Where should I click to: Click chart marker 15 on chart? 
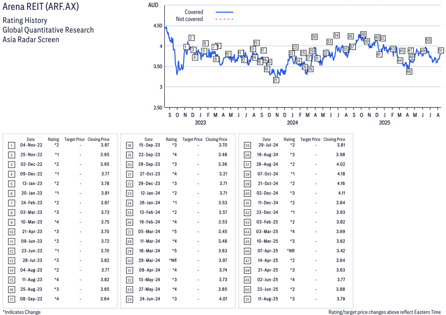[256, 42]
